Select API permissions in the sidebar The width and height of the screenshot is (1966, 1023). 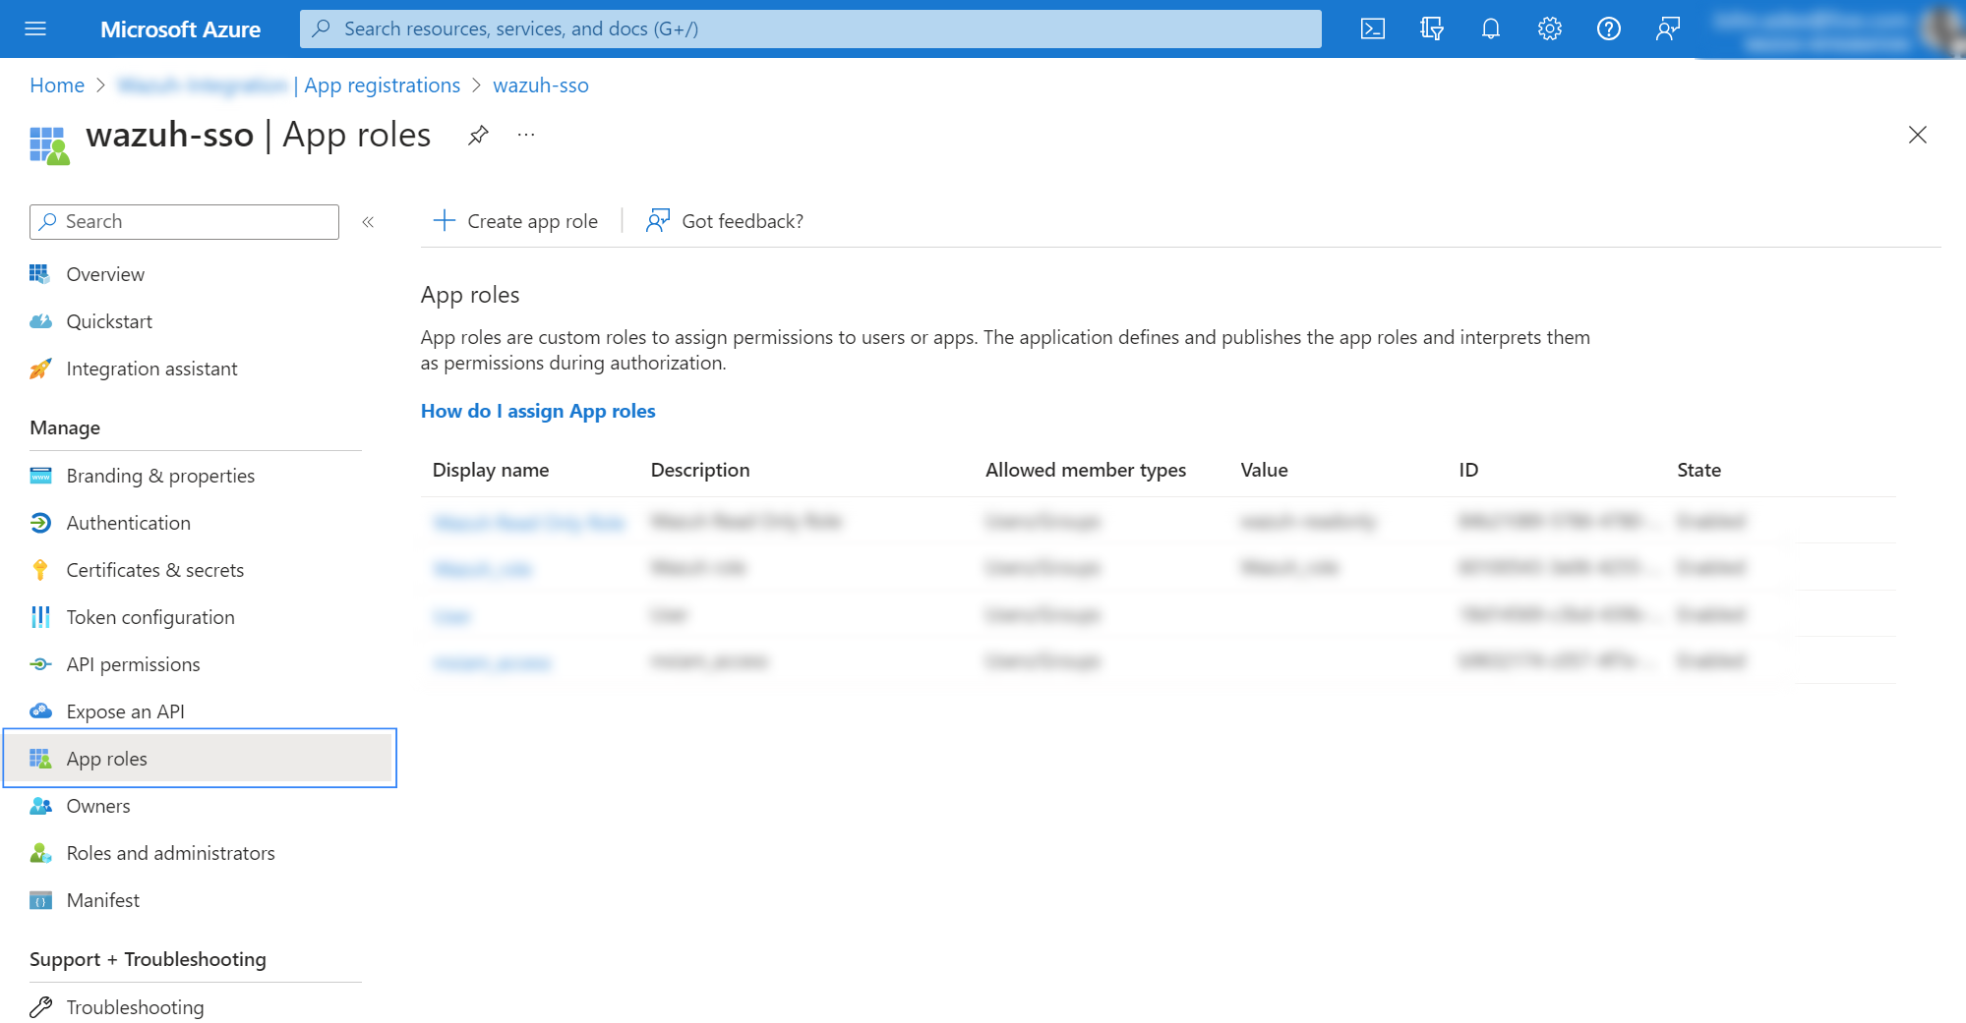tap(133, 664)
